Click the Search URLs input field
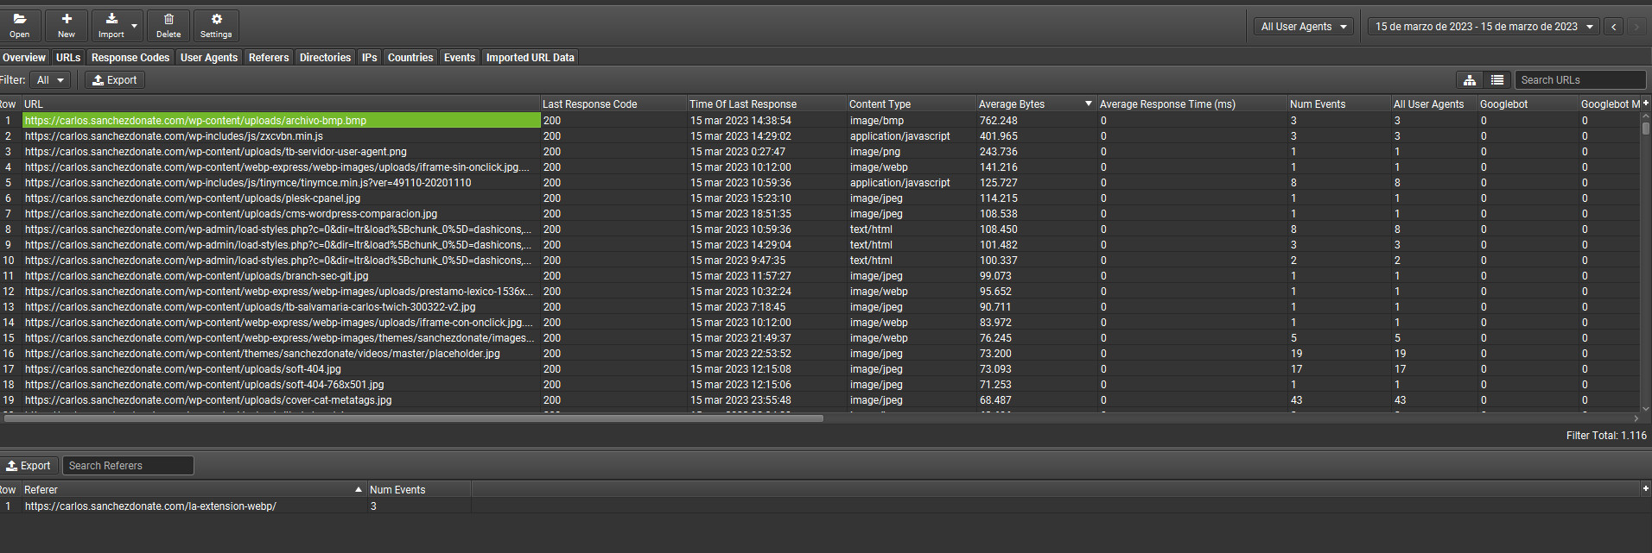The width and height of the screenshot is (1652, 553). [x=1579, y=80]
